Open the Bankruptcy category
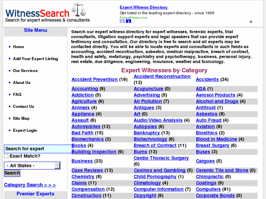266x199 pixels. [147, 133]
